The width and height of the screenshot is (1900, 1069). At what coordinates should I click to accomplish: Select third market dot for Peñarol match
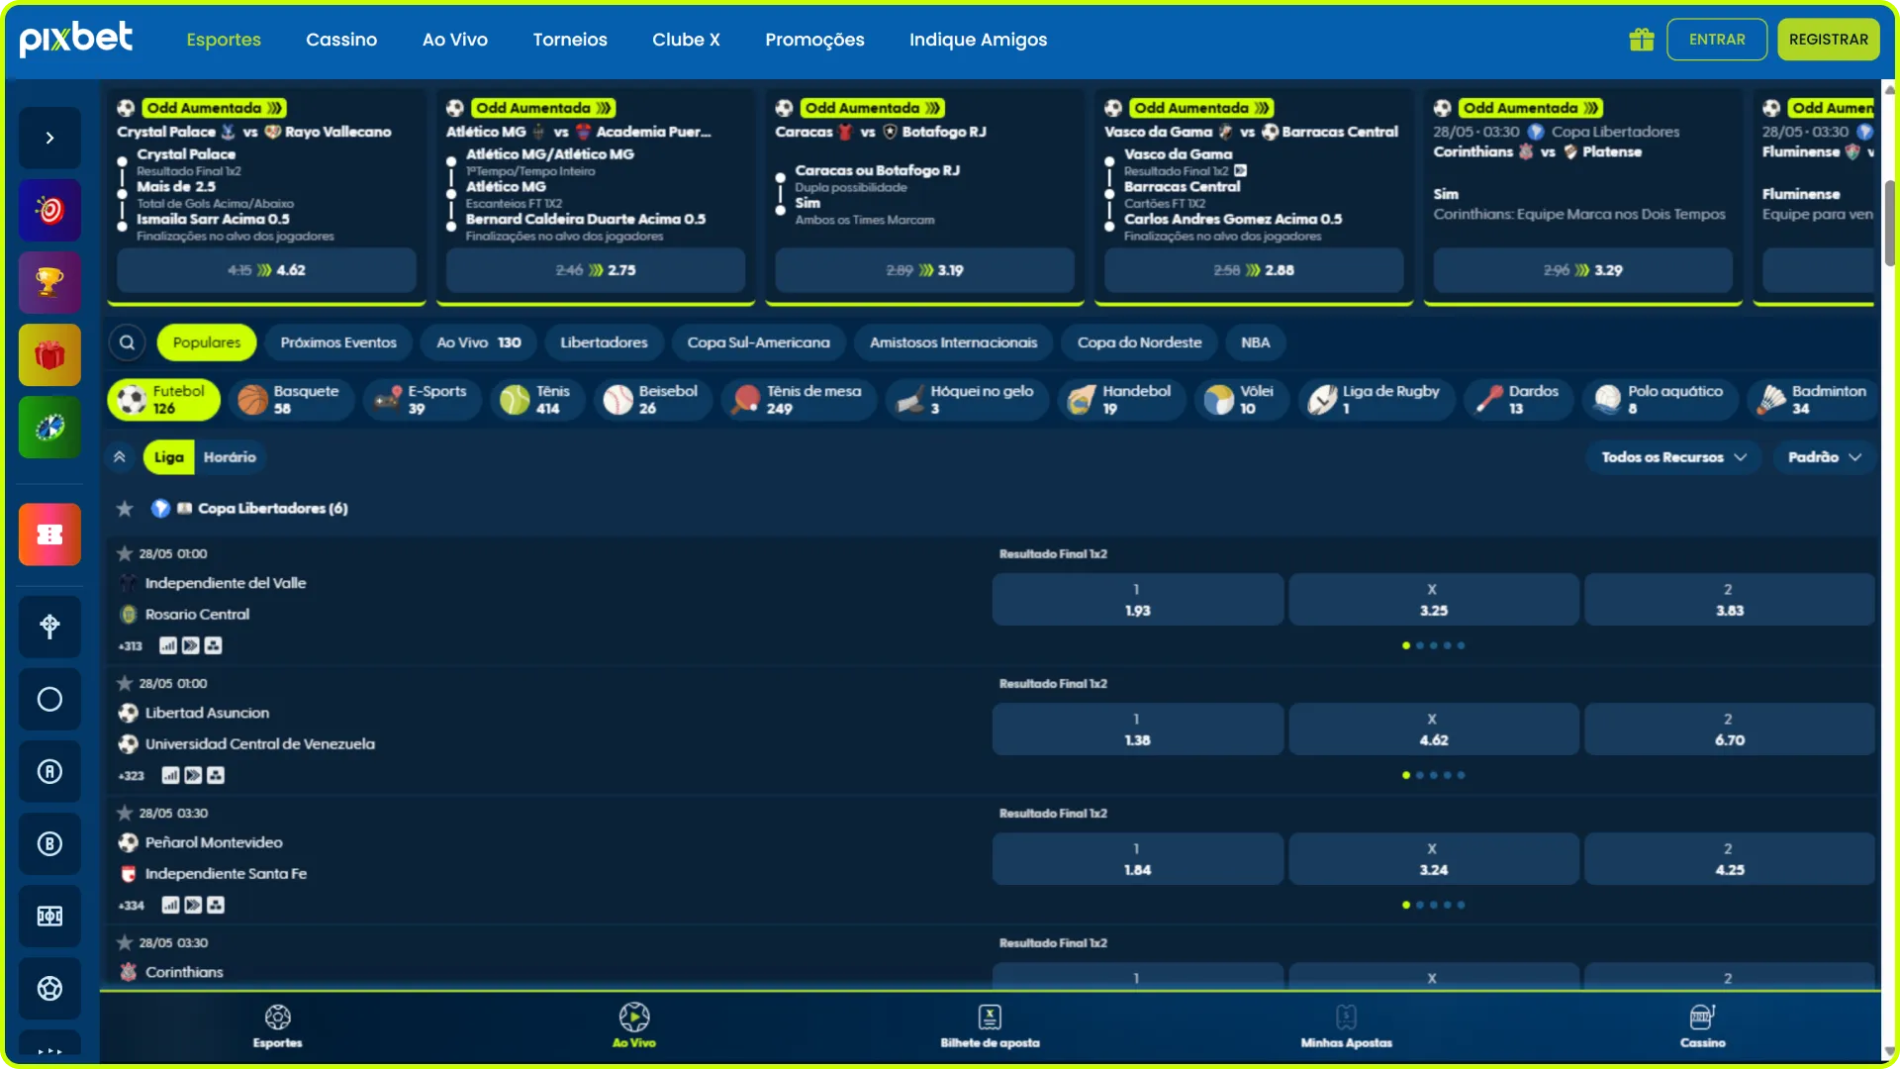click(1434, 905)
